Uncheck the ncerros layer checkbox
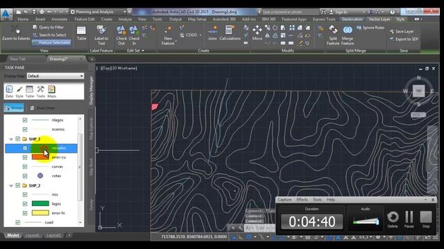 25,129
